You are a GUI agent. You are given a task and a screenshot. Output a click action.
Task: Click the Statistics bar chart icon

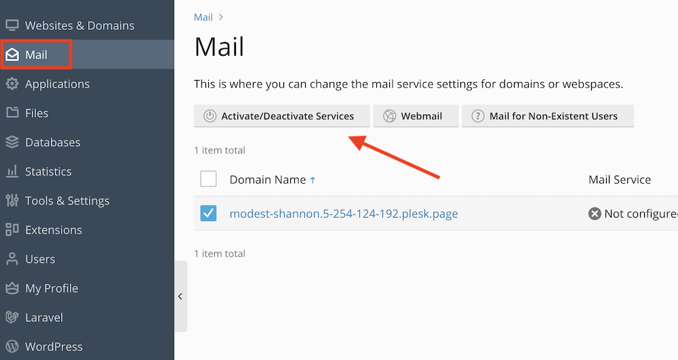(x=12, y=172)
